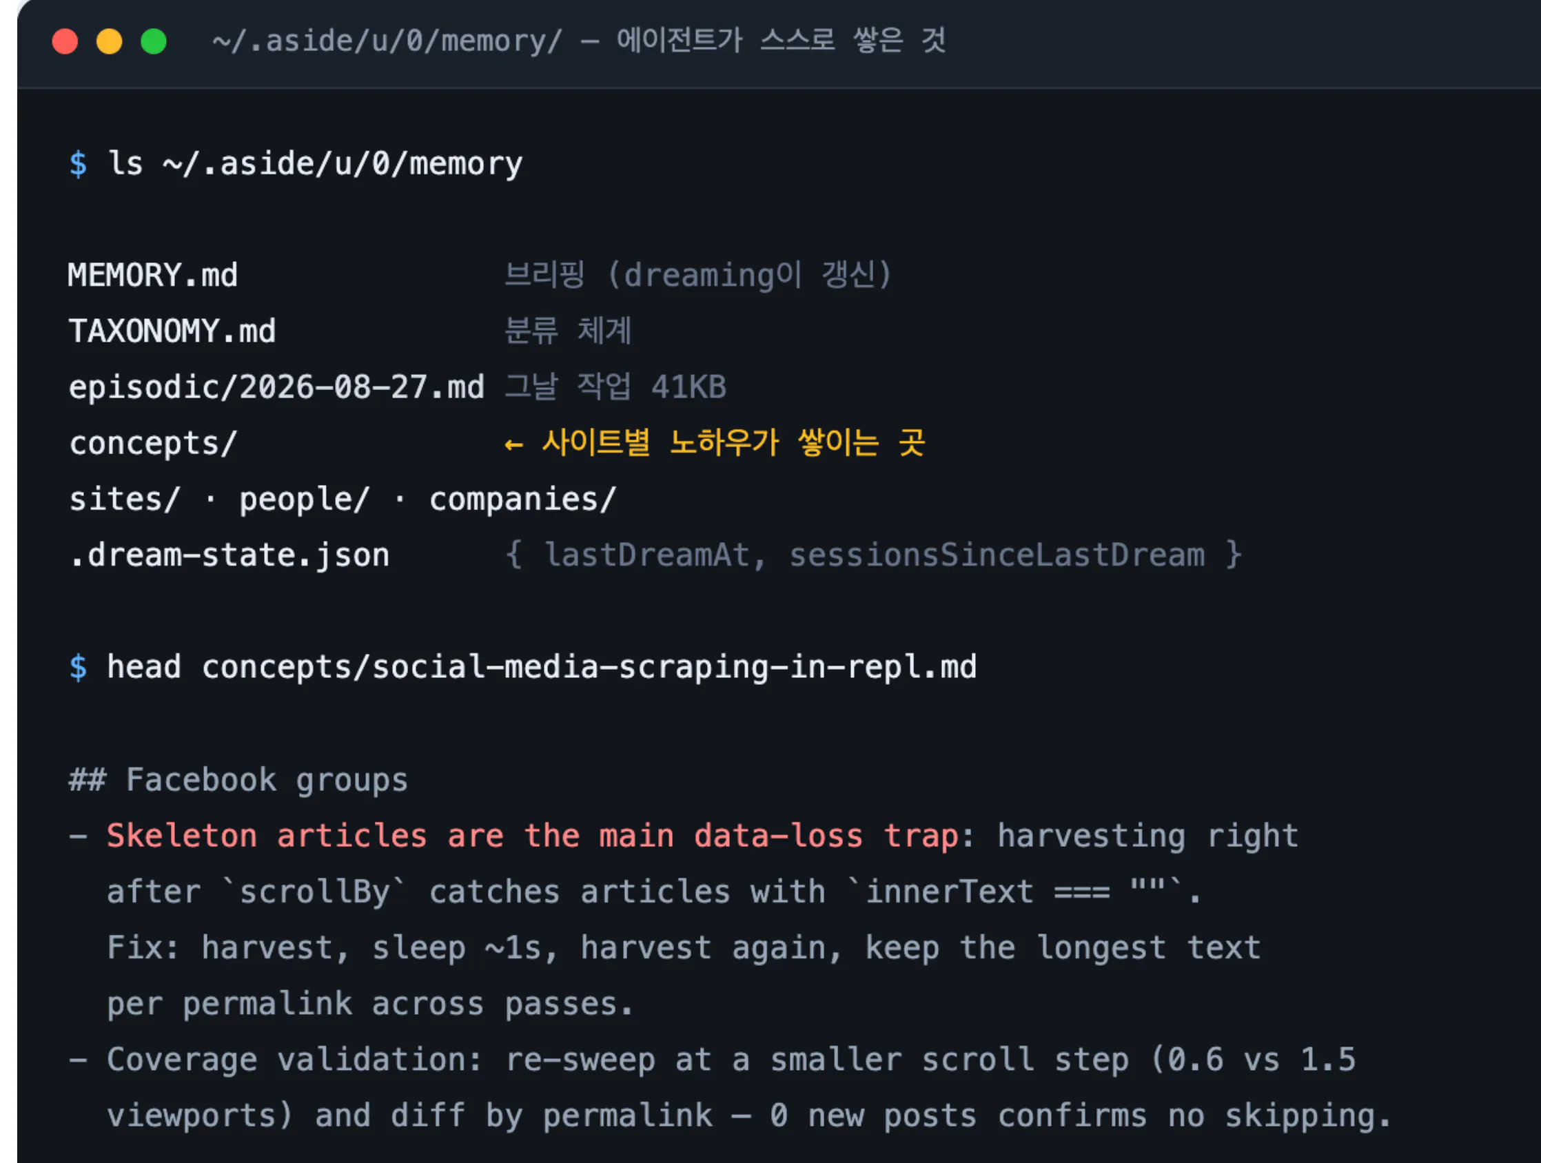Click the concepts/ directory name

(x=153, y=444)
